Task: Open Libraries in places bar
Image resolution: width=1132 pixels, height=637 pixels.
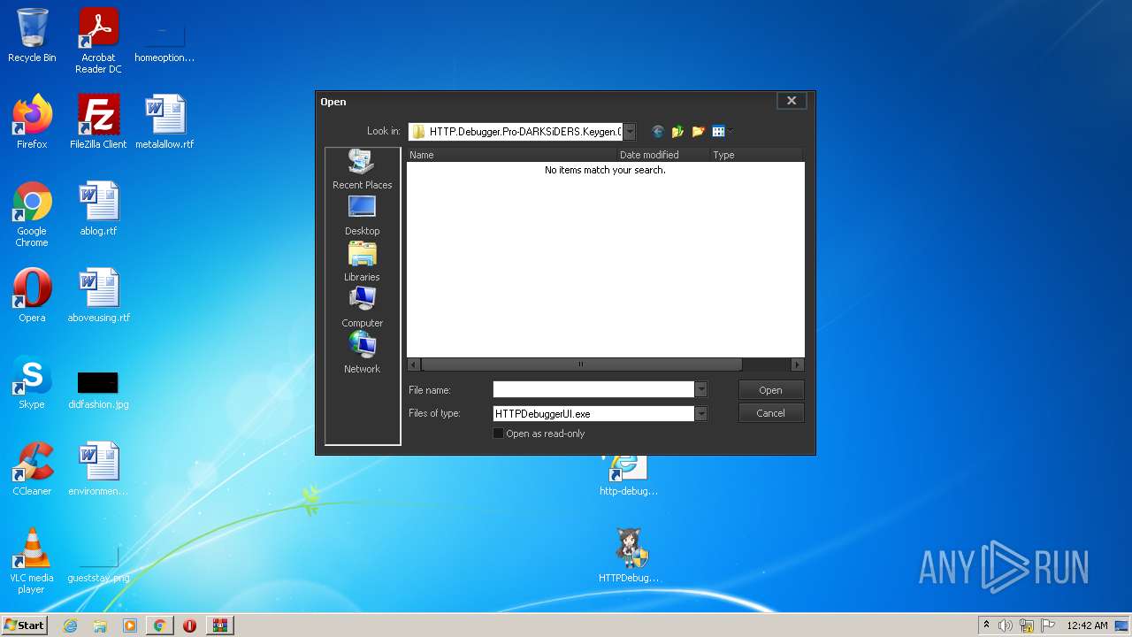Action: click(362, 262)
